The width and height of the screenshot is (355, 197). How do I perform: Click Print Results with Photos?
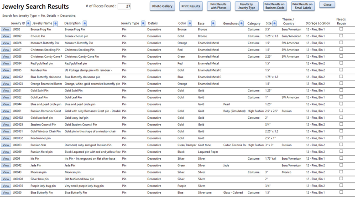tap(219, 6)
